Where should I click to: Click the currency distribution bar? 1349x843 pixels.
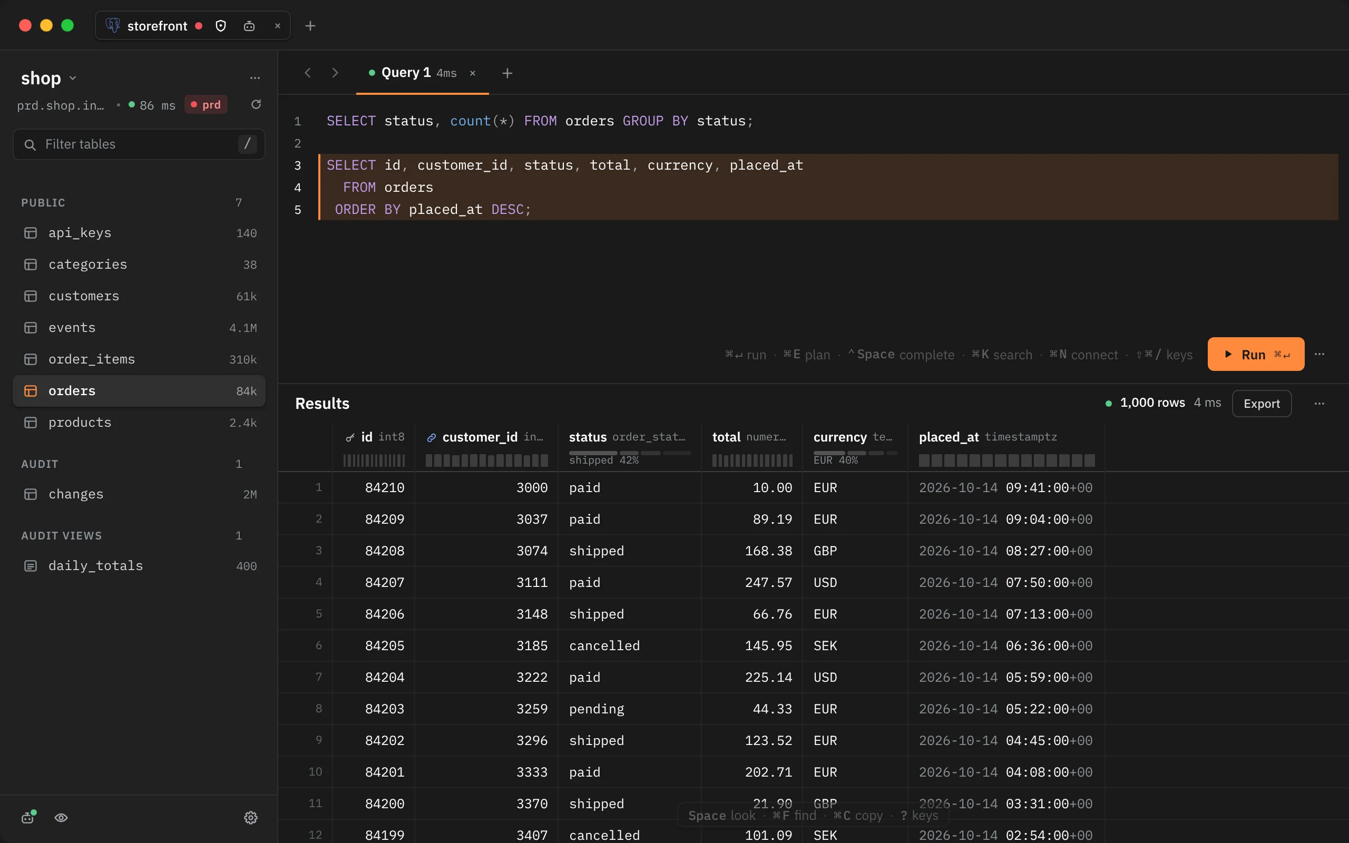(x=855, y=453)
